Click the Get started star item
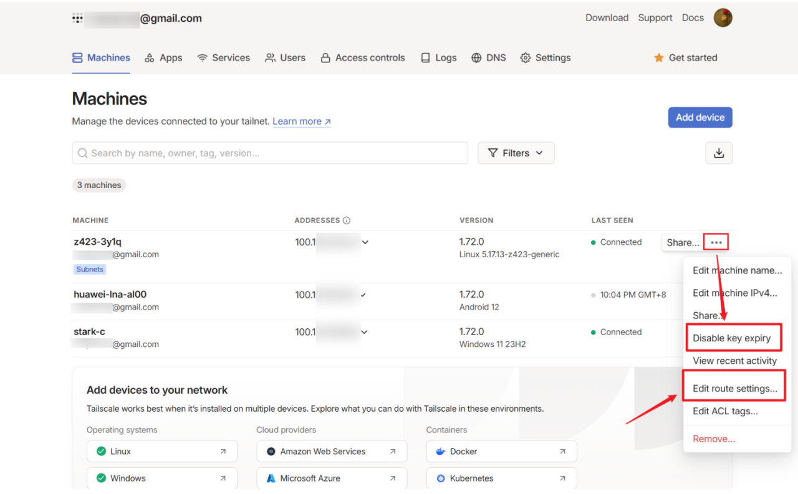The image size is (798, 494). click(x=685, y=58)
